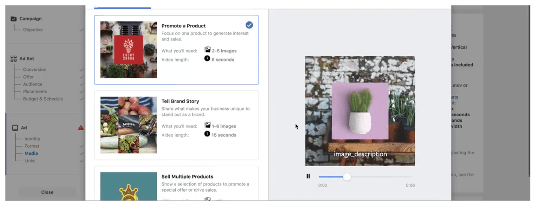This screenshot has width=535, height=204.
Task: Pause the video preview playback
Action: click(308, 176)
